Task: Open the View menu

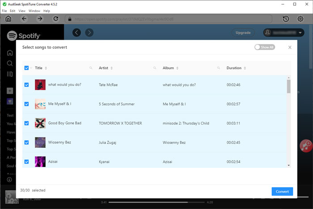Action: (22, 11)
